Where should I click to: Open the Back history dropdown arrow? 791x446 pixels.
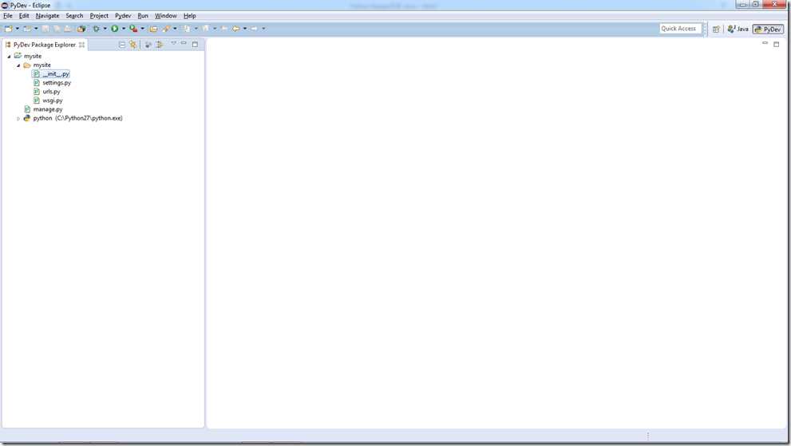pos(245,29)
